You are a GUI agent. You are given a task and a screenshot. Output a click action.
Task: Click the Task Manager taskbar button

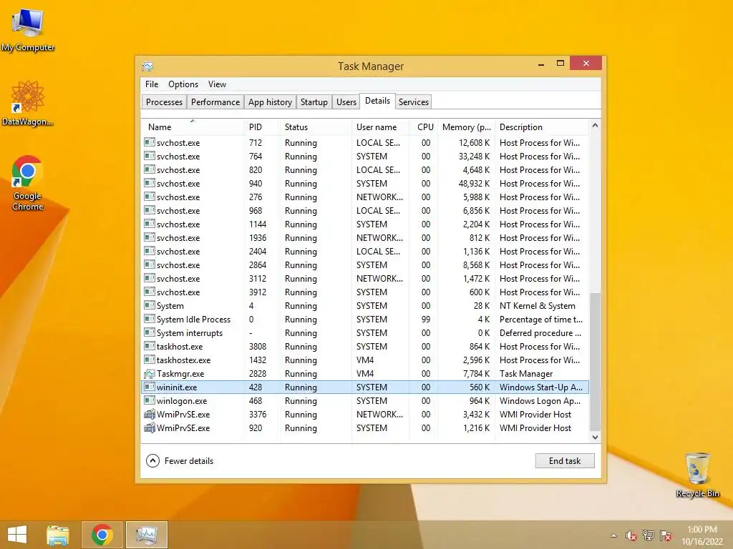coord(147,535)
